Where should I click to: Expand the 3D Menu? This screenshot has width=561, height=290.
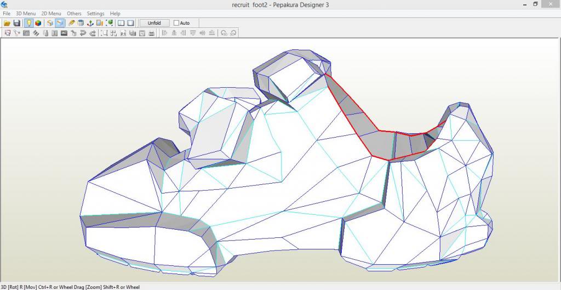click(25, 13)
